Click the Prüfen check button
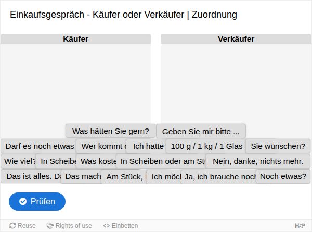The height and width of the screenshot is (232, 312). pos(37,201)
